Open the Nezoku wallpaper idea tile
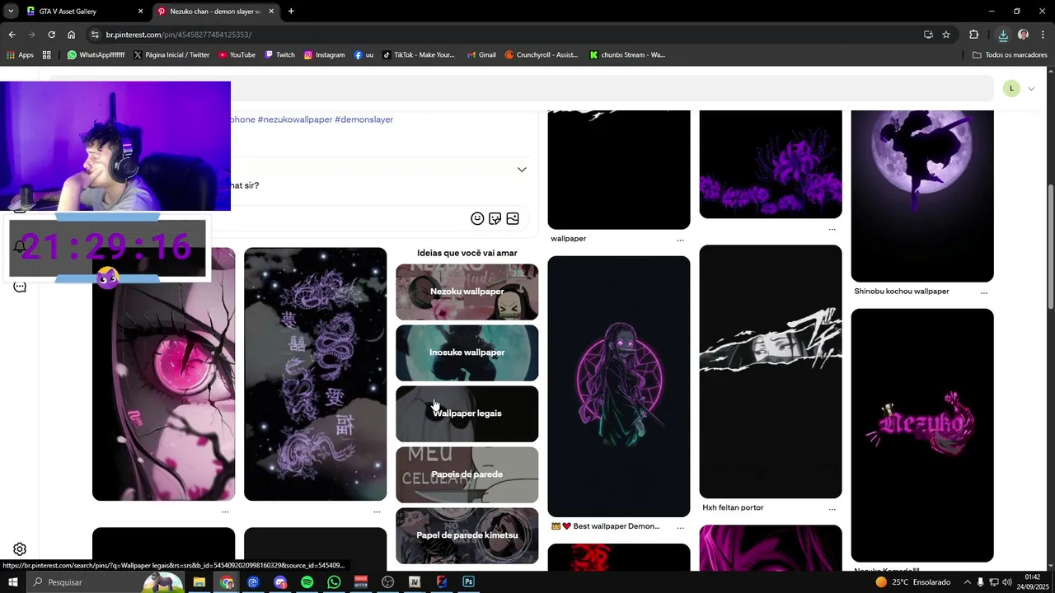The height and width of the screenshot is (593, 1055). pyautogui.click(x=467, y=292)
